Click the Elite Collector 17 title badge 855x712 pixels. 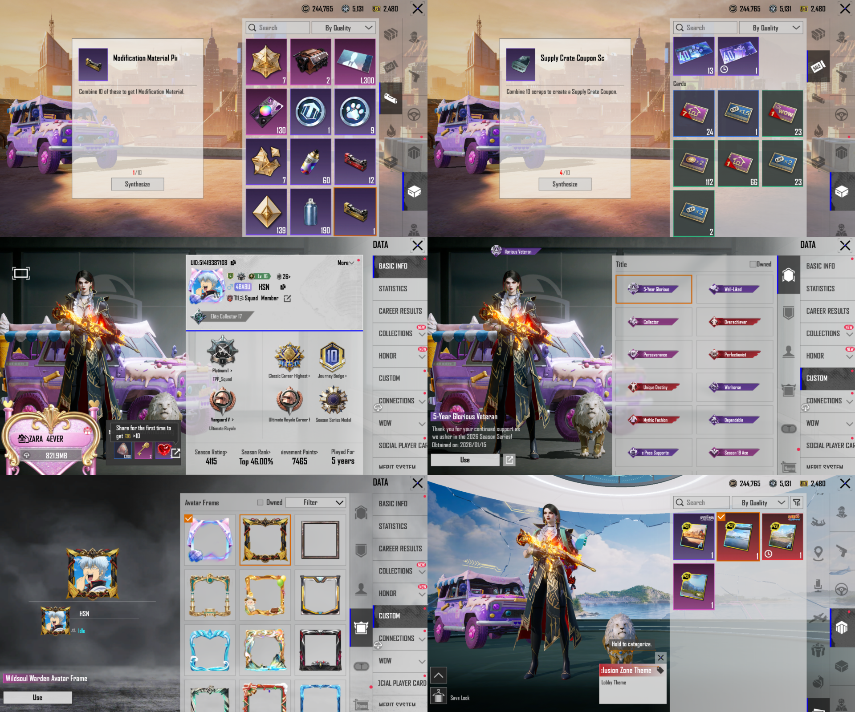tap(222, 316)
